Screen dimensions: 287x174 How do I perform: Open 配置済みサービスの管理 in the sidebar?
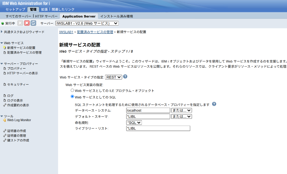(x=24, y=52)
